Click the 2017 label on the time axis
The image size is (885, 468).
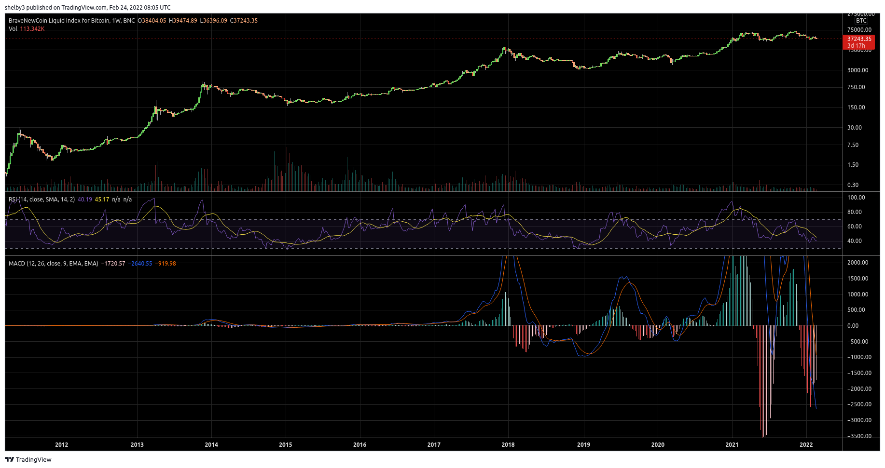434,445
